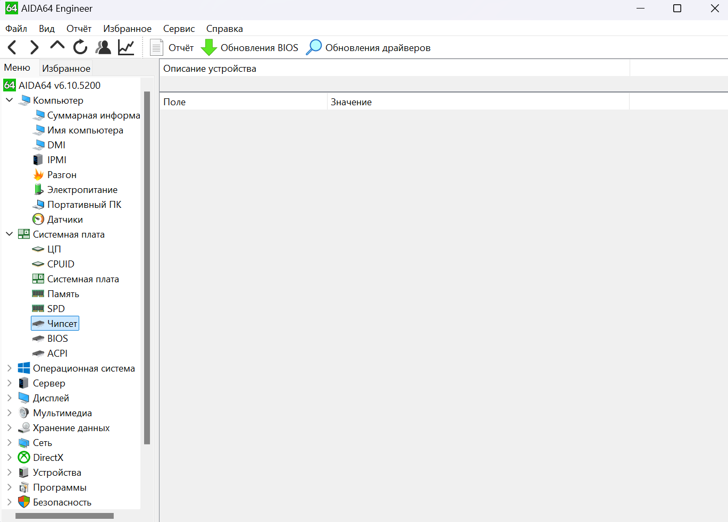The height and width of the screenshot is (522, 728).
Task: Open the Отчёт menu
Action: point(79,29)
